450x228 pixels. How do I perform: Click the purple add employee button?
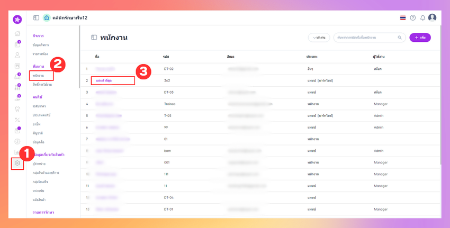[420, 38]
